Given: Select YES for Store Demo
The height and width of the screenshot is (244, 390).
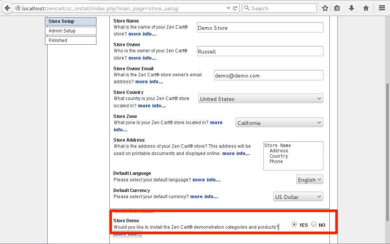Looking at the screenshot, I should pyautogui.click(x=294, y=224).
